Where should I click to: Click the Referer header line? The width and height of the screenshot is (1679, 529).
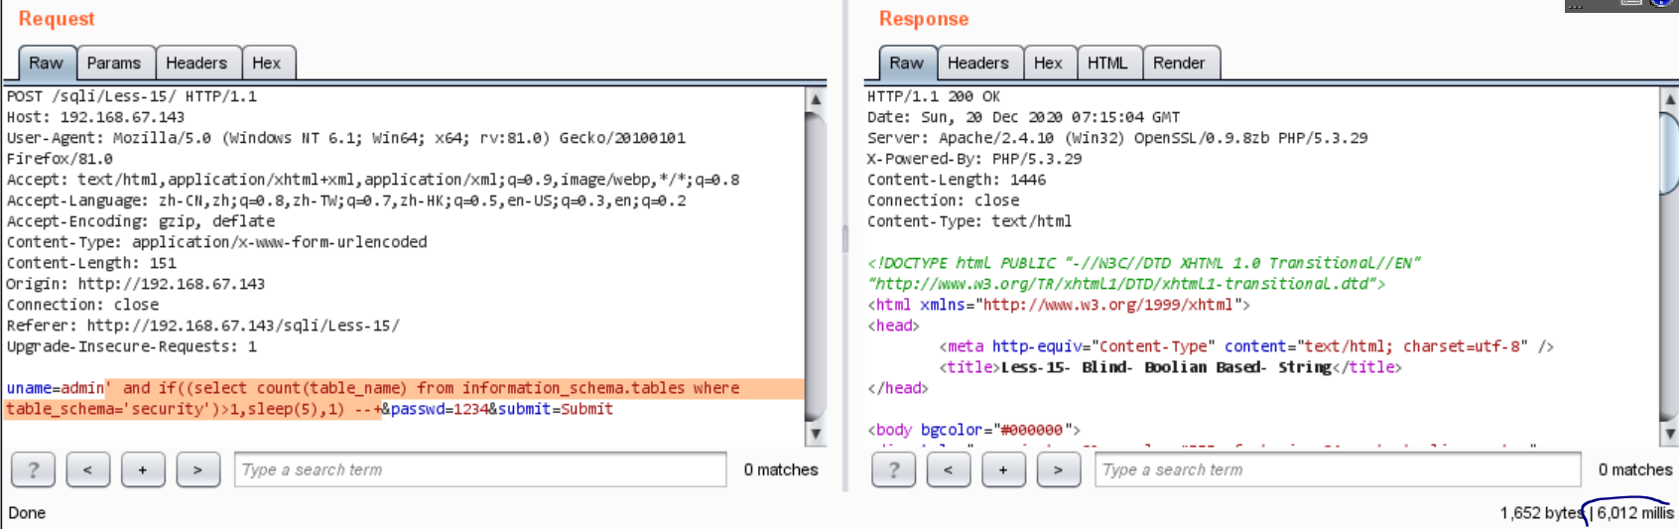coord(203,326)
